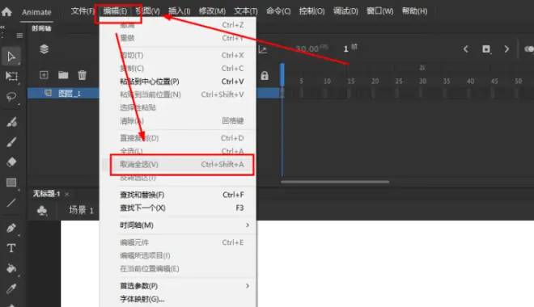Image resolution: width=534 pixels, height=307 pixels.
Task: Select the Eraser tool
Action: (x=11, y=162)
